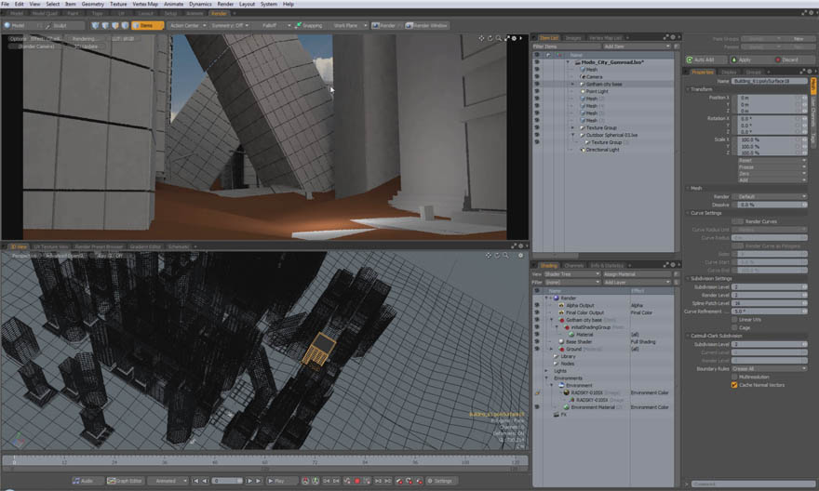Toggle Snapping in the toolbar
The width and height of the screenshot is (819, 491).
(308, 25)
